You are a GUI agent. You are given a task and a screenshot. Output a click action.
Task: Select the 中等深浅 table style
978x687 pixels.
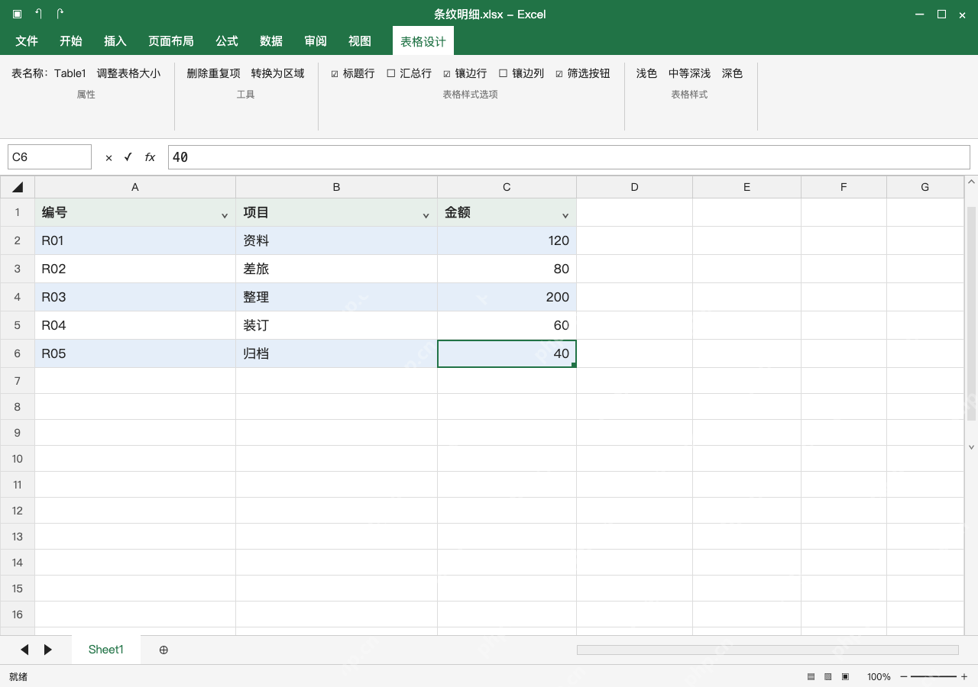(690, 73)
